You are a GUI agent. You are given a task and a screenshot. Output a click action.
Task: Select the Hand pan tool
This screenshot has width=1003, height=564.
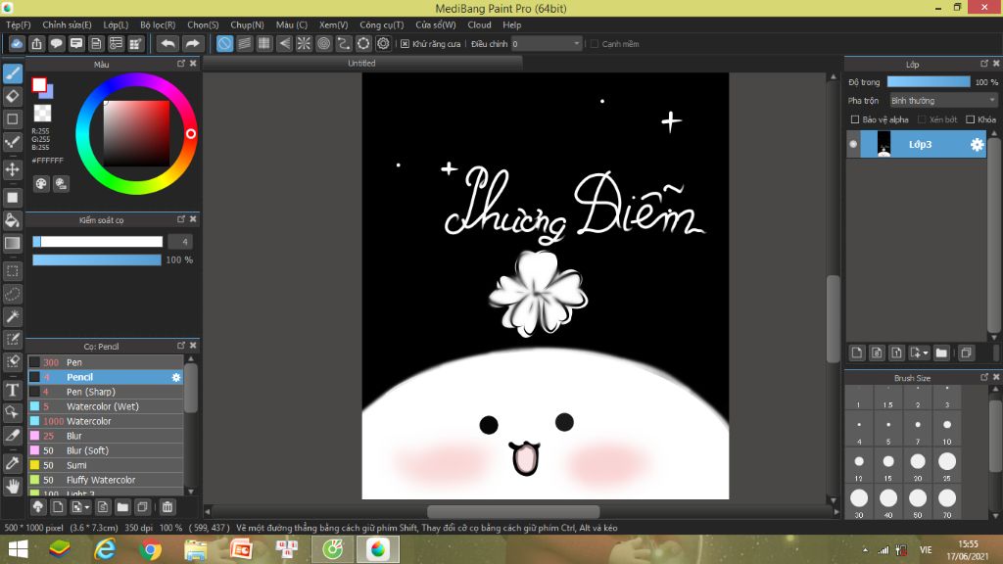pos(12,486)
